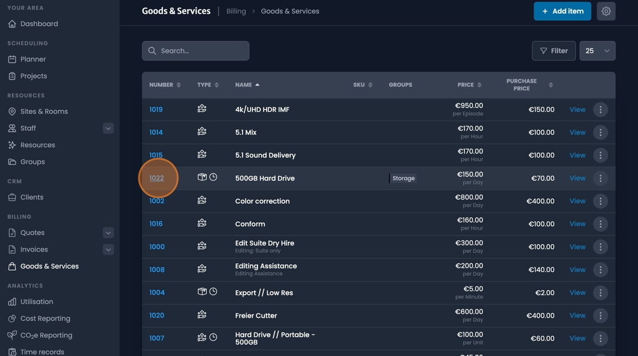
Task: Click the Cost Reporting icon
Action: click(x=12, y=318)
